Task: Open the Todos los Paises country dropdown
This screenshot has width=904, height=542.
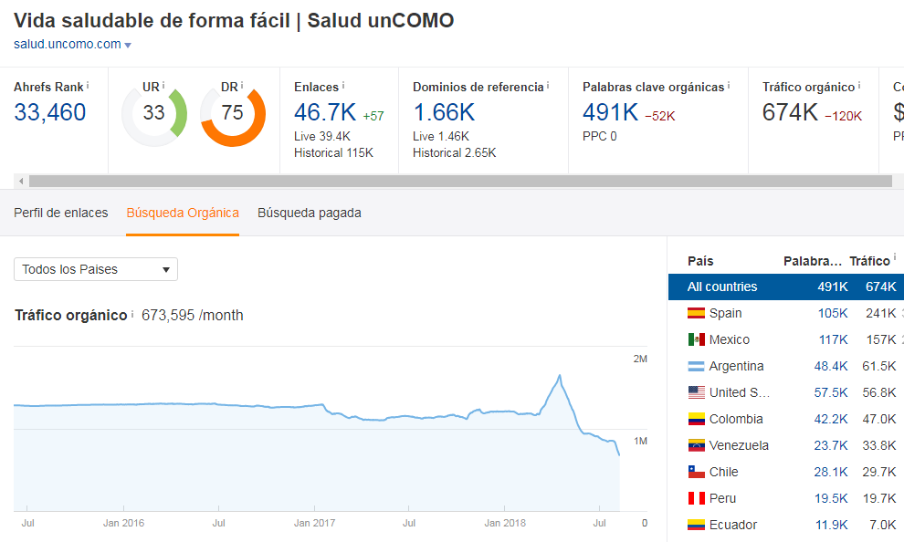Action: pos(96,269)
